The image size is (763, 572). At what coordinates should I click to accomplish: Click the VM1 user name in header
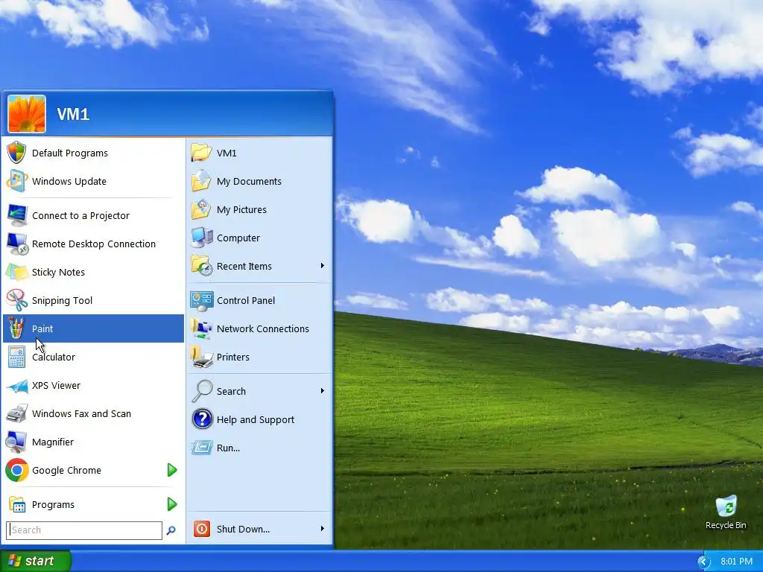pos(73,114)
